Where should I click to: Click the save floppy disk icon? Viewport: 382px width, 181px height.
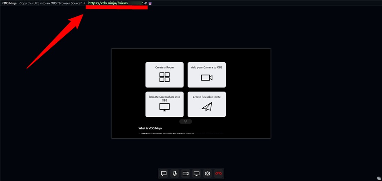click(x=150, y=3)
